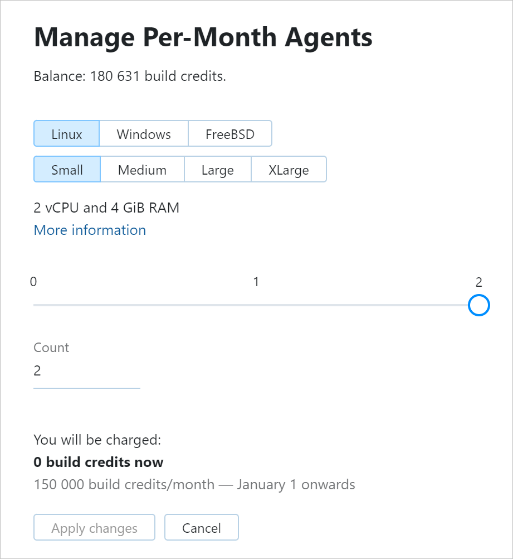Open the More information link
Image resolution: width=513 pixels, height=559 pixels.
90,230
